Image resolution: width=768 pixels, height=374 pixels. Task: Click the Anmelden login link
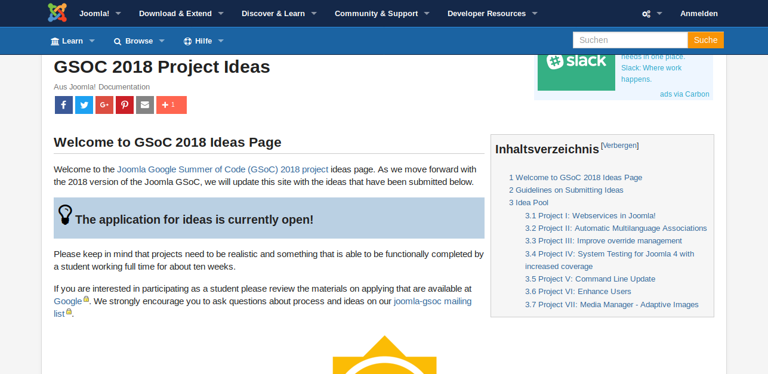click(x=699, y=14)
